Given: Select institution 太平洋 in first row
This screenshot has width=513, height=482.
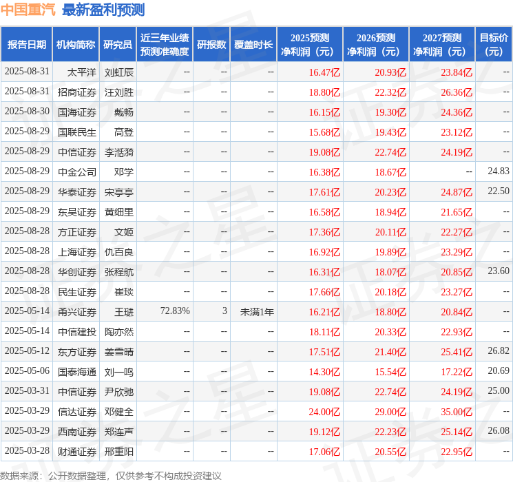Looking at the screenshot, I should [x=82, y=72].
